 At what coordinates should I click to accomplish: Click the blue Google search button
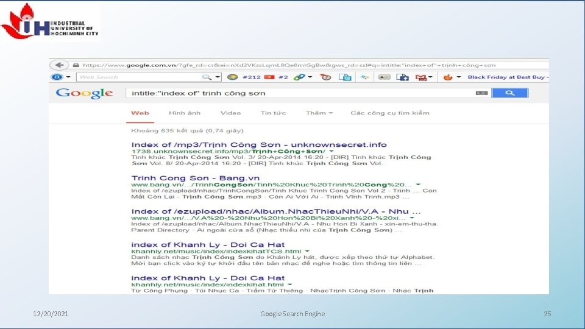point(509,93)
